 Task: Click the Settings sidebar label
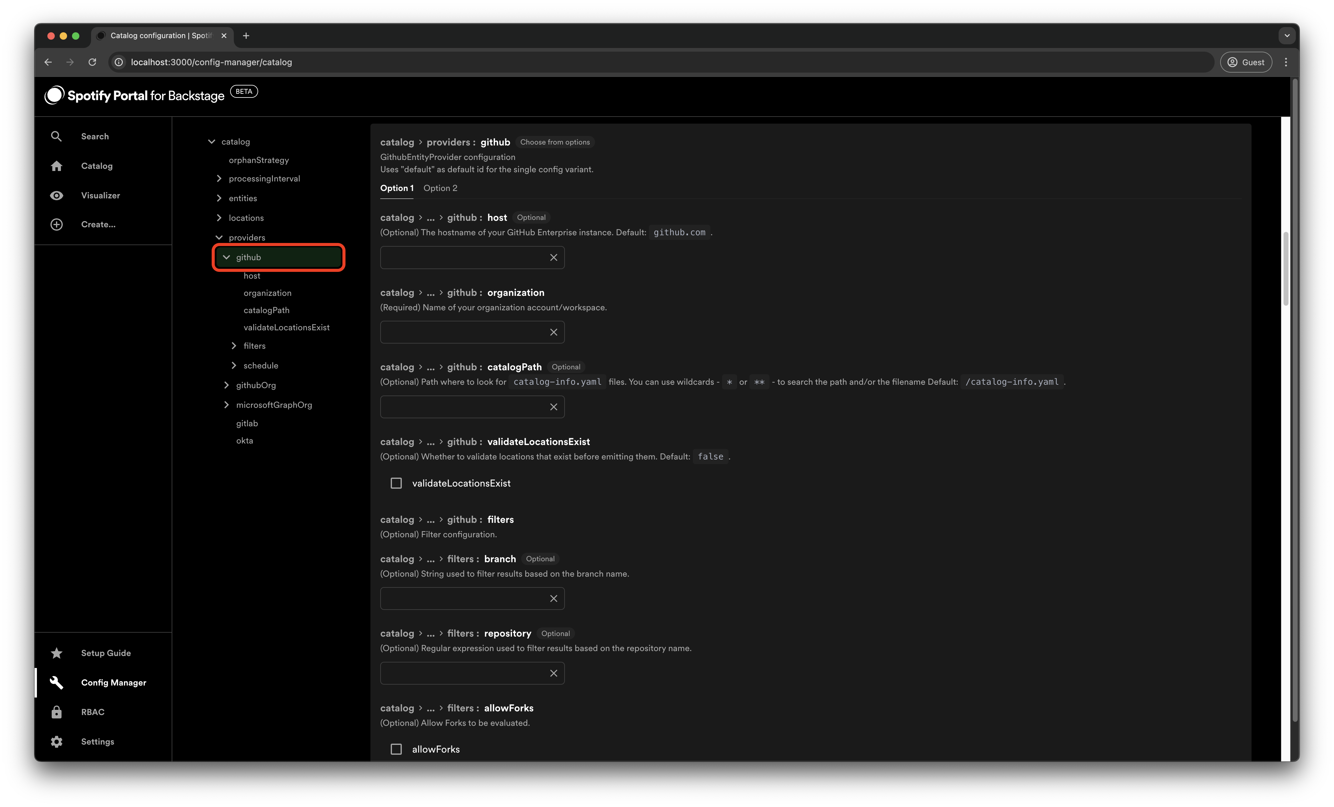click(x=98, y=741)
